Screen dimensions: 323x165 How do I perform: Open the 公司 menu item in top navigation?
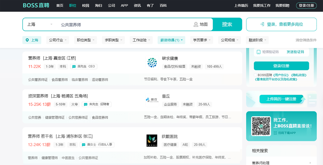pyautogui.click(x=111, y=5)
